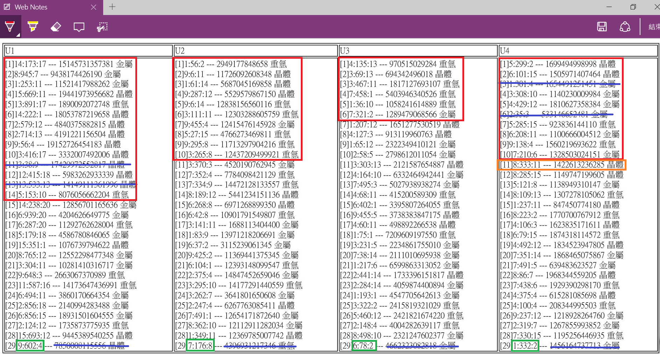Share the web note
The width and height of the screenshot is (660, 354).
point(625,27)
